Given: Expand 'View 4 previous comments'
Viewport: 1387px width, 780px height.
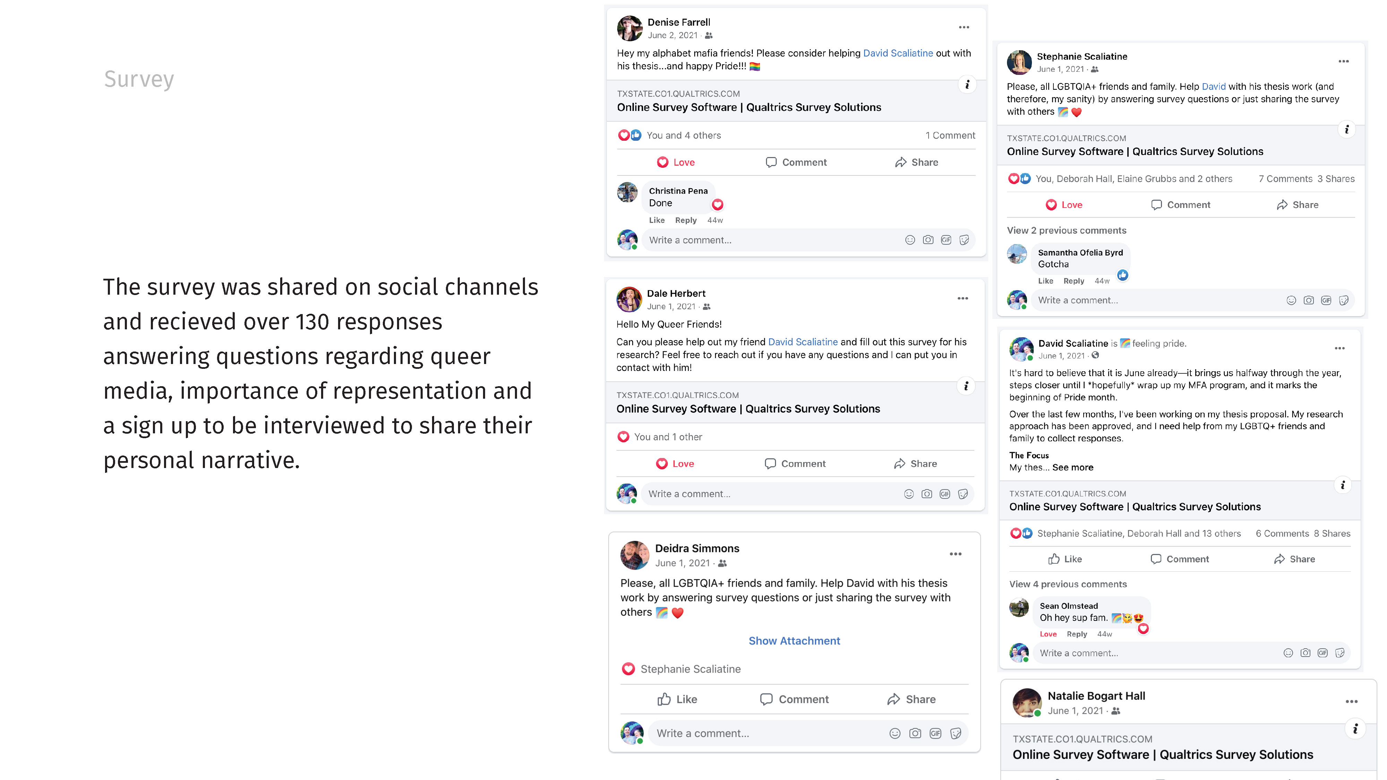Looking at the screenshot, I should (1067, 584).
